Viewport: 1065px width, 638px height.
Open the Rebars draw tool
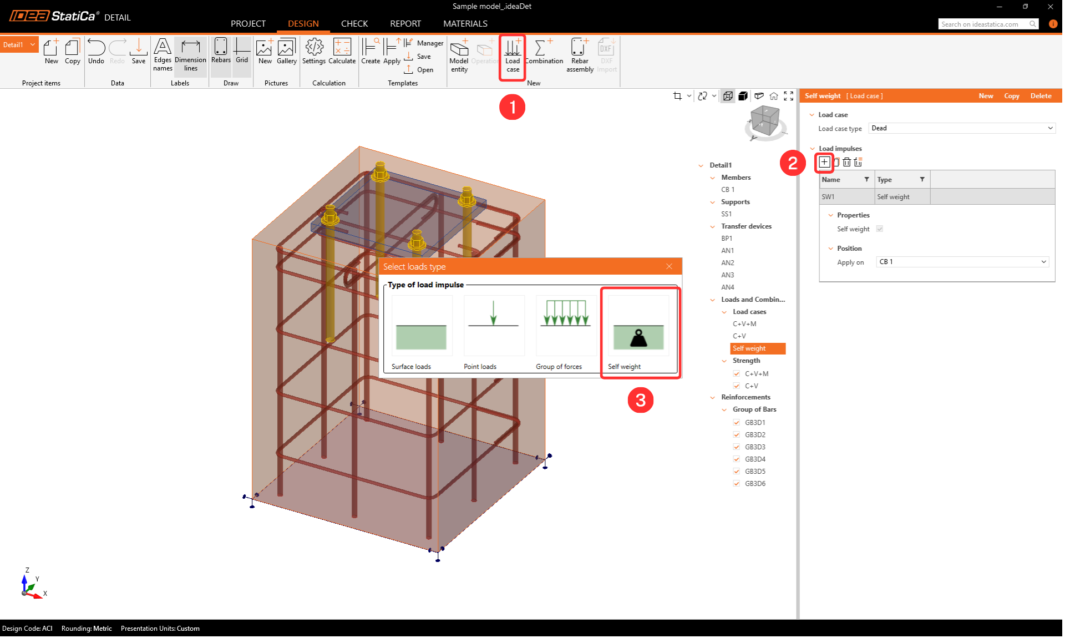[221, 52]
